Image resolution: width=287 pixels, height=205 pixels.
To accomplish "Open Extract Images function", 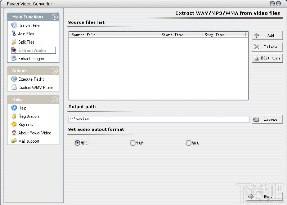I will pos(31,59).
